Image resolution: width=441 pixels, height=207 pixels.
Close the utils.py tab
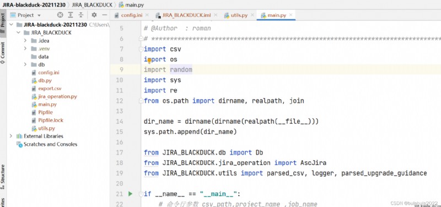(x=252, y=15)
